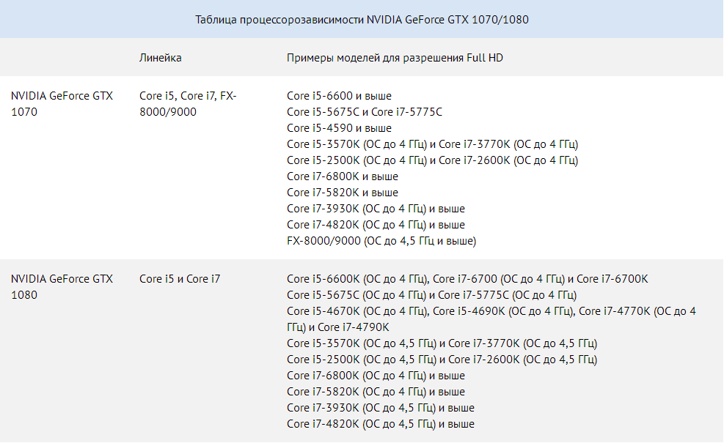The height and width of the screenshot is (443, 724).
Task: Click the 'NVIDIA GeForce GTX 1080' row label
Action: tap(62, 287)
